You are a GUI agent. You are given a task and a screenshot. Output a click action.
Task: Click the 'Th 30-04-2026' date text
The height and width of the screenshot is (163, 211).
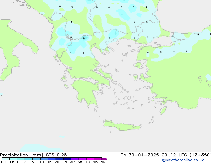click(140, 155)
